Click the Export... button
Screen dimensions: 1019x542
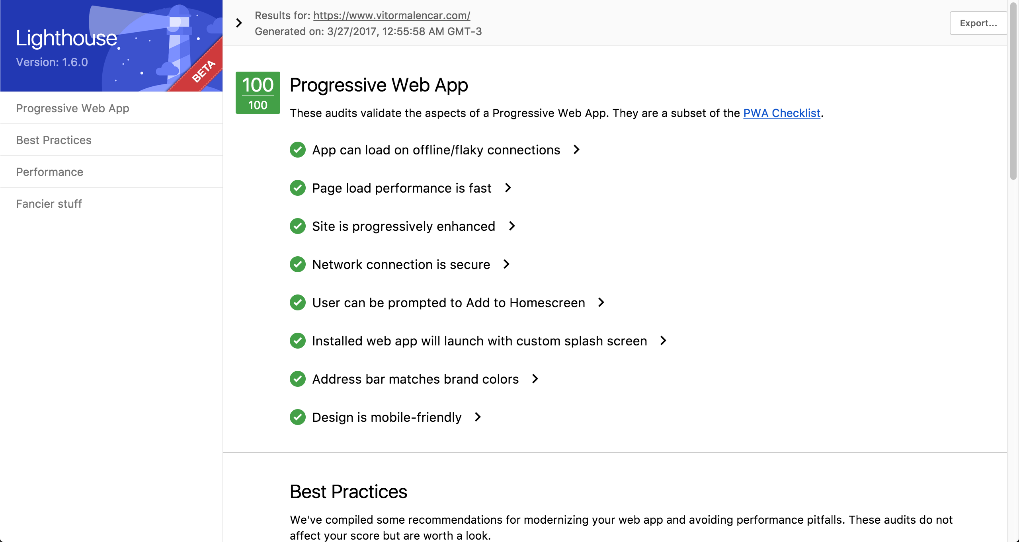[x=978, y=23]
